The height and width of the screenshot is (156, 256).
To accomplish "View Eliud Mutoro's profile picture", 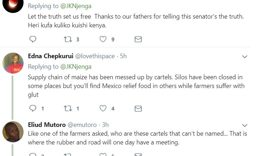I will tap(13, 132).
